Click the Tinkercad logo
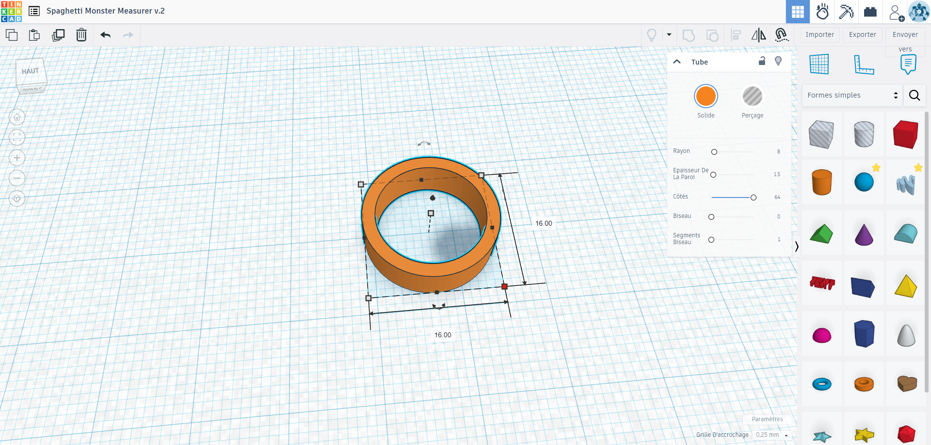 12,12
